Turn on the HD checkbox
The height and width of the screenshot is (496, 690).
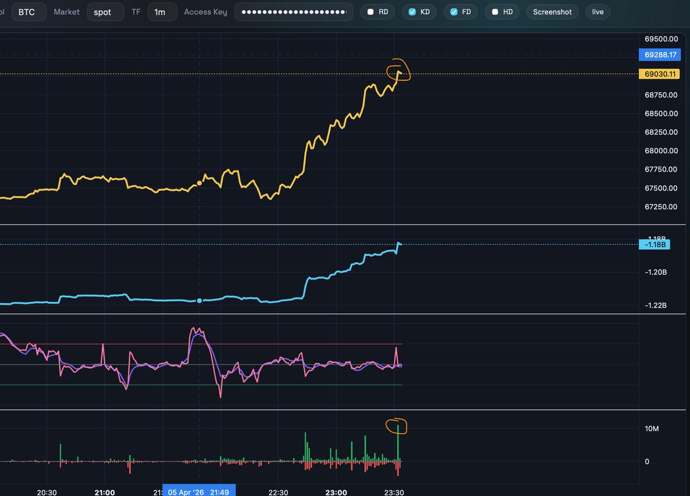click(x=495, y=12)
